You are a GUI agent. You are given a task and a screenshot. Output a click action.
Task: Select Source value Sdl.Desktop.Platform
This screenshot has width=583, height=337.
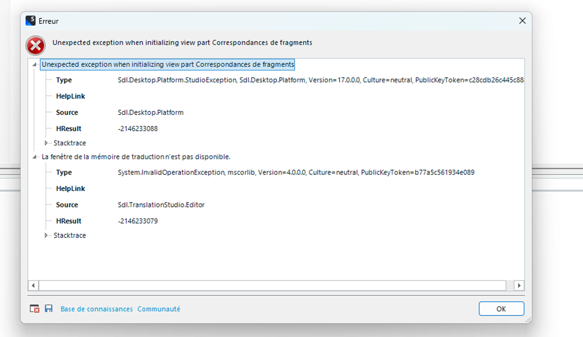pyautogui.click(x=151, y=112)
